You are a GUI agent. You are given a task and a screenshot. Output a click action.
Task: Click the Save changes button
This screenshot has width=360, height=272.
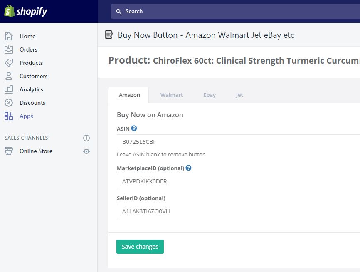point(140,247)
